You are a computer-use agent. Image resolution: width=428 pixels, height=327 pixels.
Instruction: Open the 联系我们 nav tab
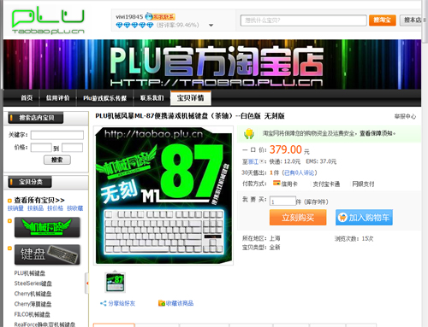[152, 98]
